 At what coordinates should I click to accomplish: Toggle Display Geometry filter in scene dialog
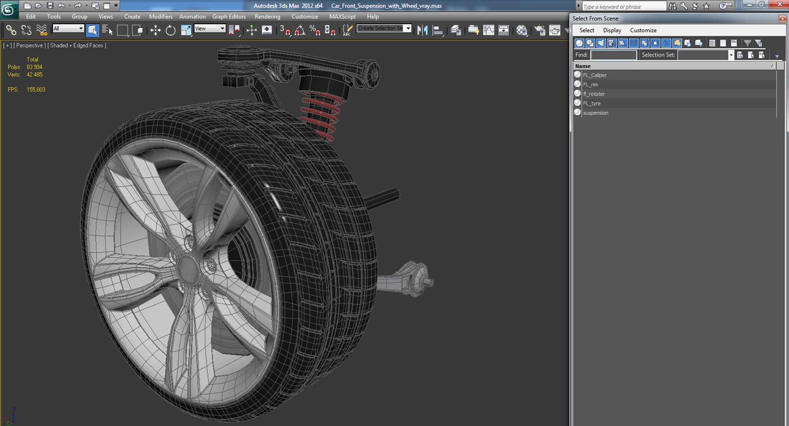pos(579,43)
